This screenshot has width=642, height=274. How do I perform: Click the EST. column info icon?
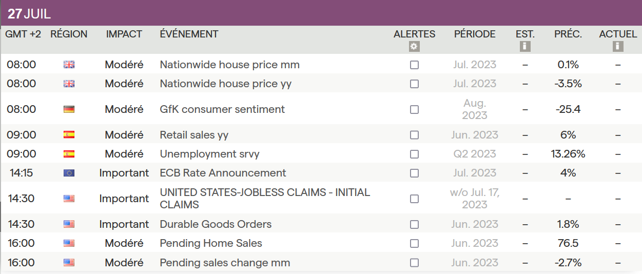(x=525, y=47)
